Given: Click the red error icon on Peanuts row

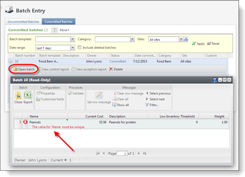Looking at the screenshot, I should click(25, 122).
